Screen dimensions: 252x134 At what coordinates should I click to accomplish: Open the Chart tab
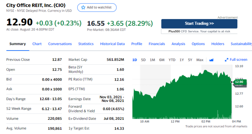[x=37, y=44]
